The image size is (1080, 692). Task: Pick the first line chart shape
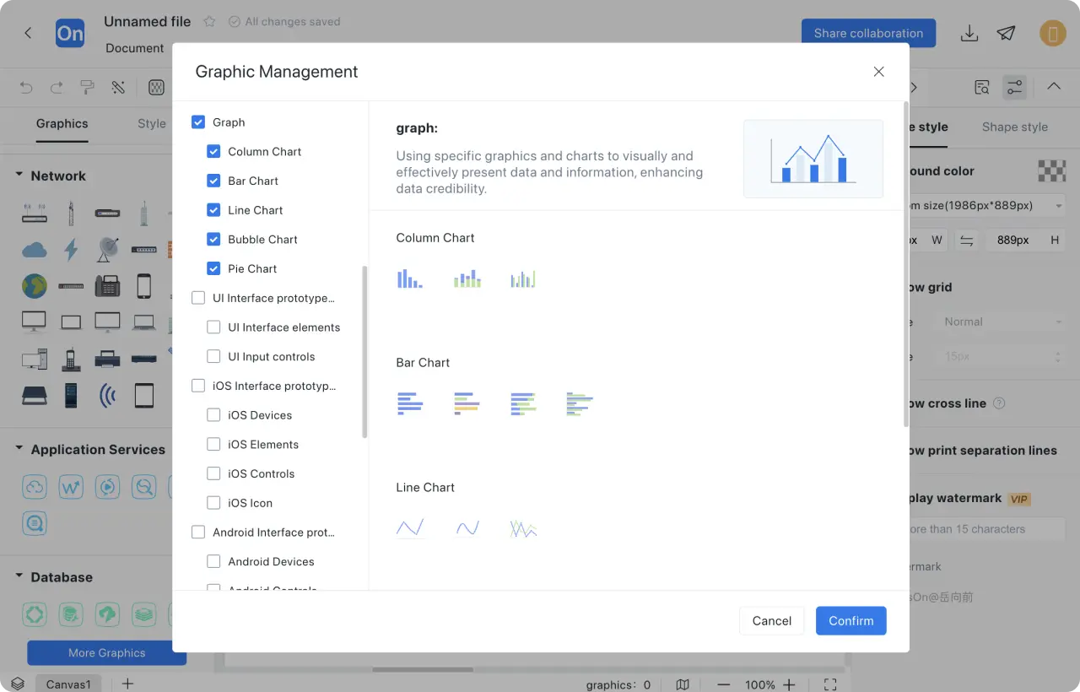click(409, 528)
